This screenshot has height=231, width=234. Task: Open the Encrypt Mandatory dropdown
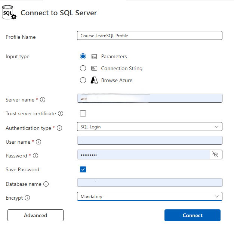click(x=150, y=196)
